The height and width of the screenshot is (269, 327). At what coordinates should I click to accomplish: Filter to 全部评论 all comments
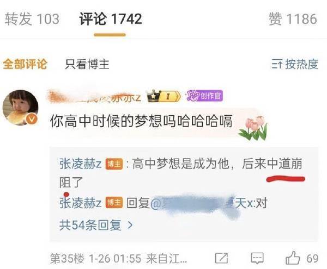(25, 64)
